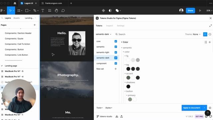Click the Share button
Screen dimensions: 213x120
coord(190,10)
